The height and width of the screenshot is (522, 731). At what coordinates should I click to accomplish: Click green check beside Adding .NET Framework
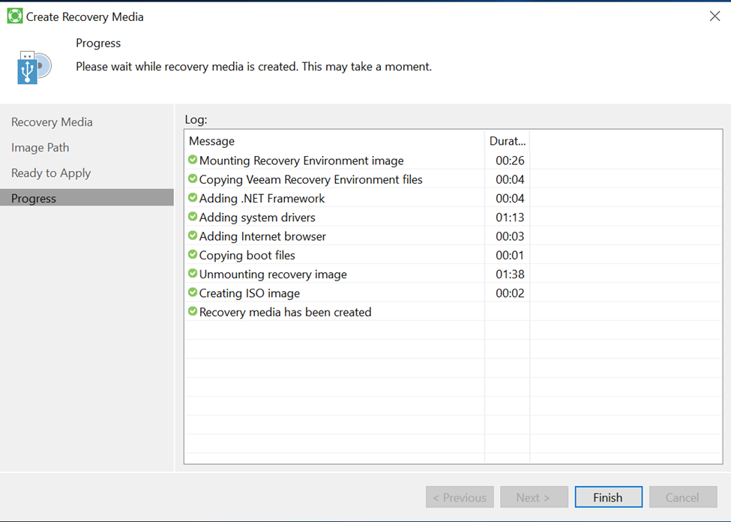(193, 198)
